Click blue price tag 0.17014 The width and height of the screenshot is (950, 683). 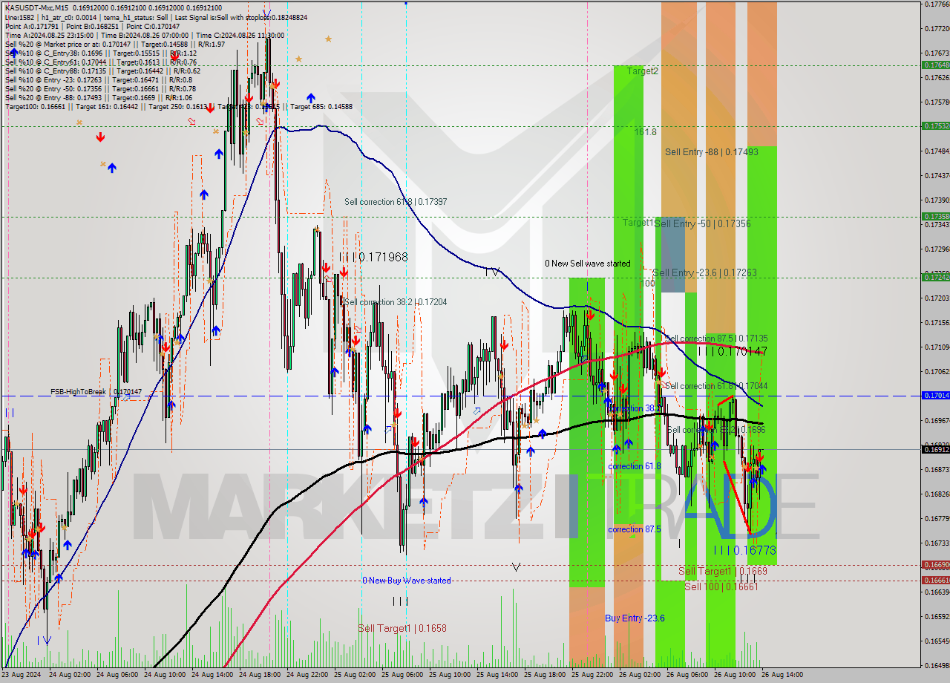click(935, 396)
